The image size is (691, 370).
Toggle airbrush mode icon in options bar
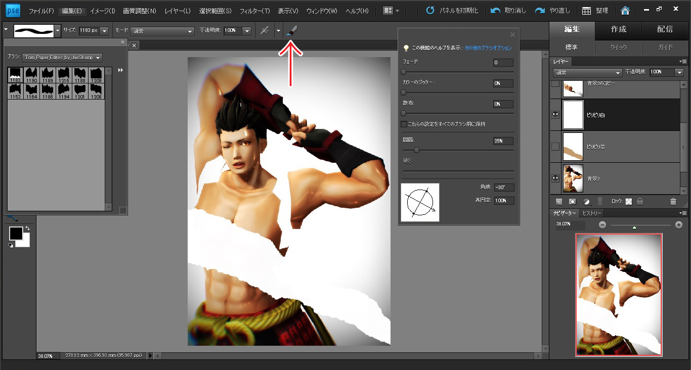265,31
